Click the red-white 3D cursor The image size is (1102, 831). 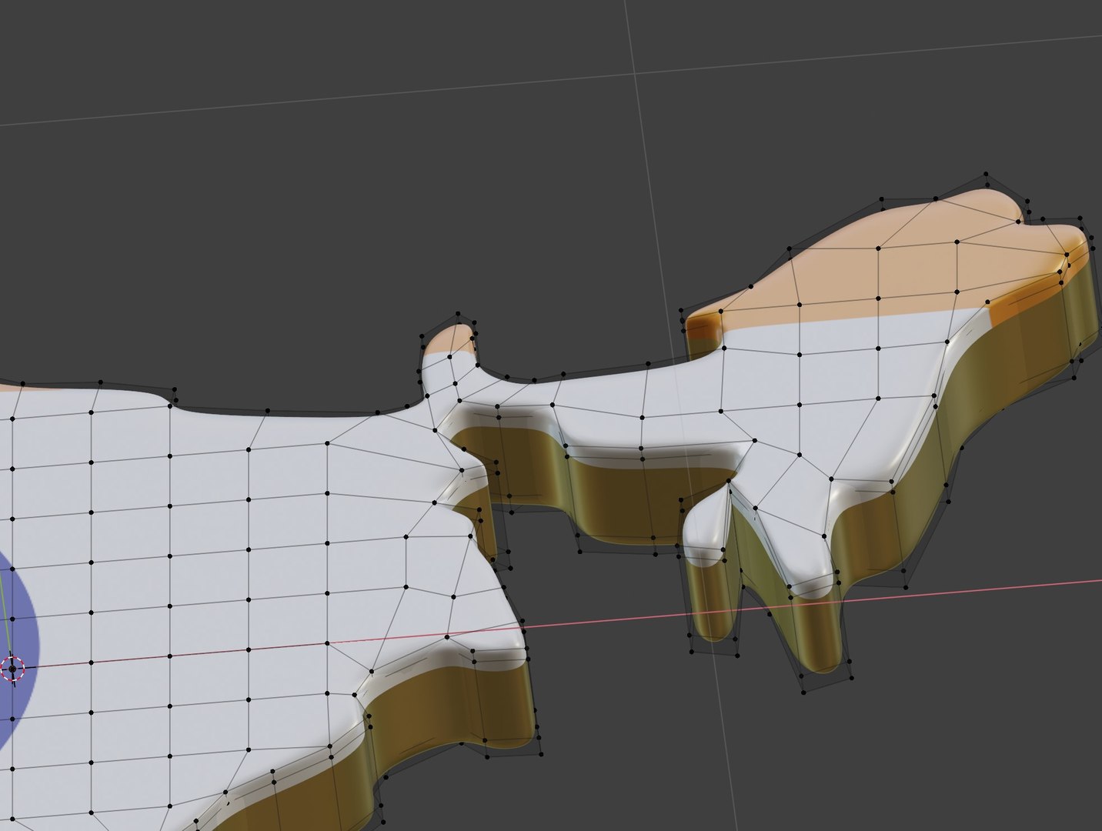[12, 669]
